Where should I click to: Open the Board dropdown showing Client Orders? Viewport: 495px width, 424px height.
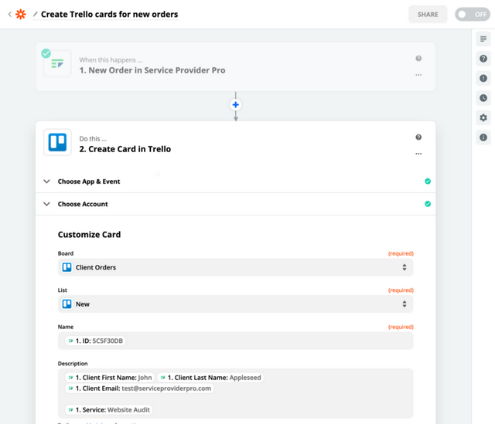(235, 267)
